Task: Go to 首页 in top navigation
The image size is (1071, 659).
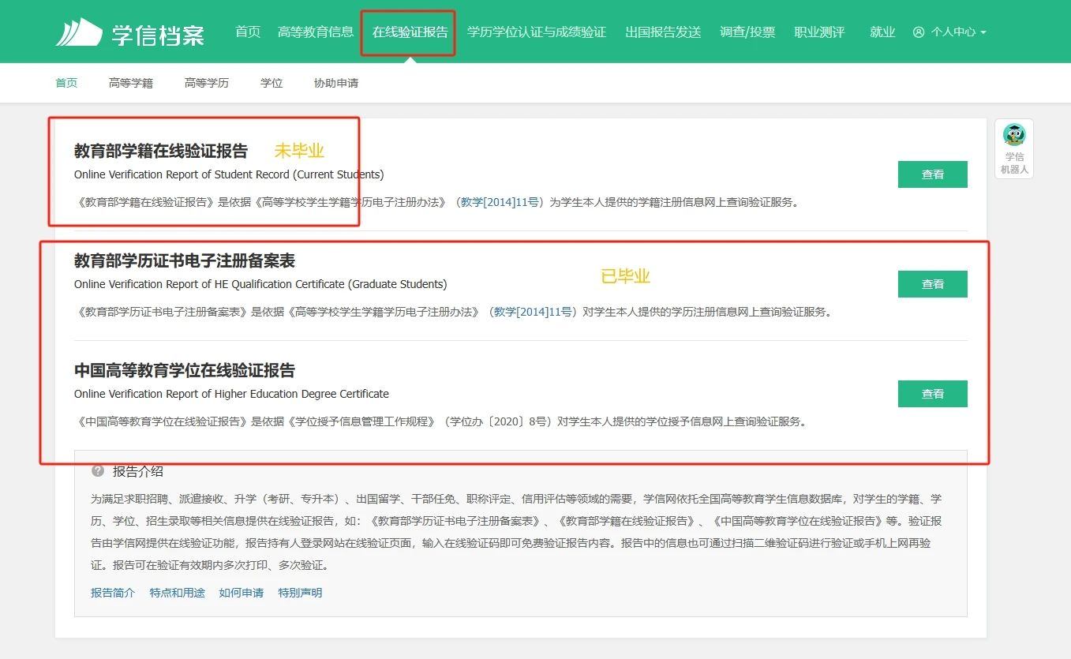Action: tap(248, 32)
